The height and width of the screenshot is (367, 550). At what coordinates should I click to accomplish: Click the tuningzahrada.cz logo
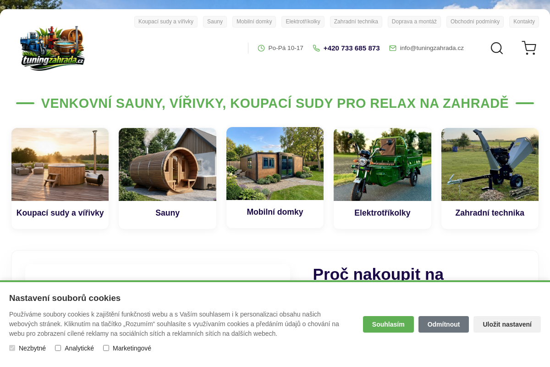pyautogui.click(x=53, y=48)
